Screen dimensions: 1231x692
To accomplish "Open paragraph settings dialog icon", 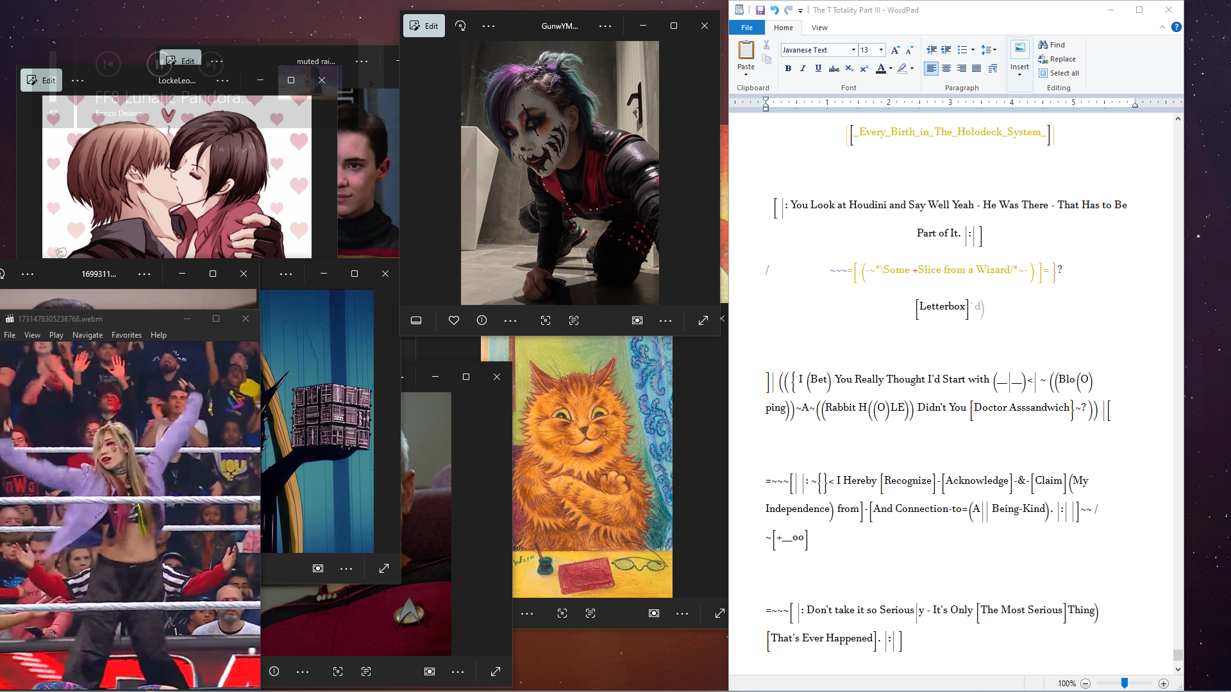I will pyautogui.click(x=992, y=69).
